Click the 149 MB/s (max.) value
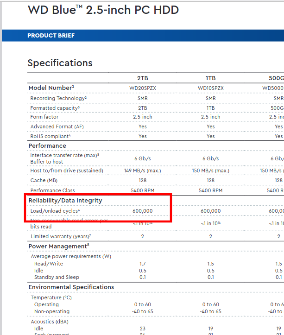The image size is (284, 335). [143, 171]
